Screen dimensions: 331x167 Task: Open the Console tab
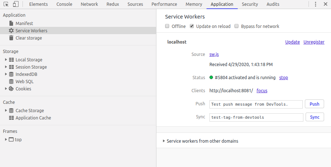[x=64, y=4]
